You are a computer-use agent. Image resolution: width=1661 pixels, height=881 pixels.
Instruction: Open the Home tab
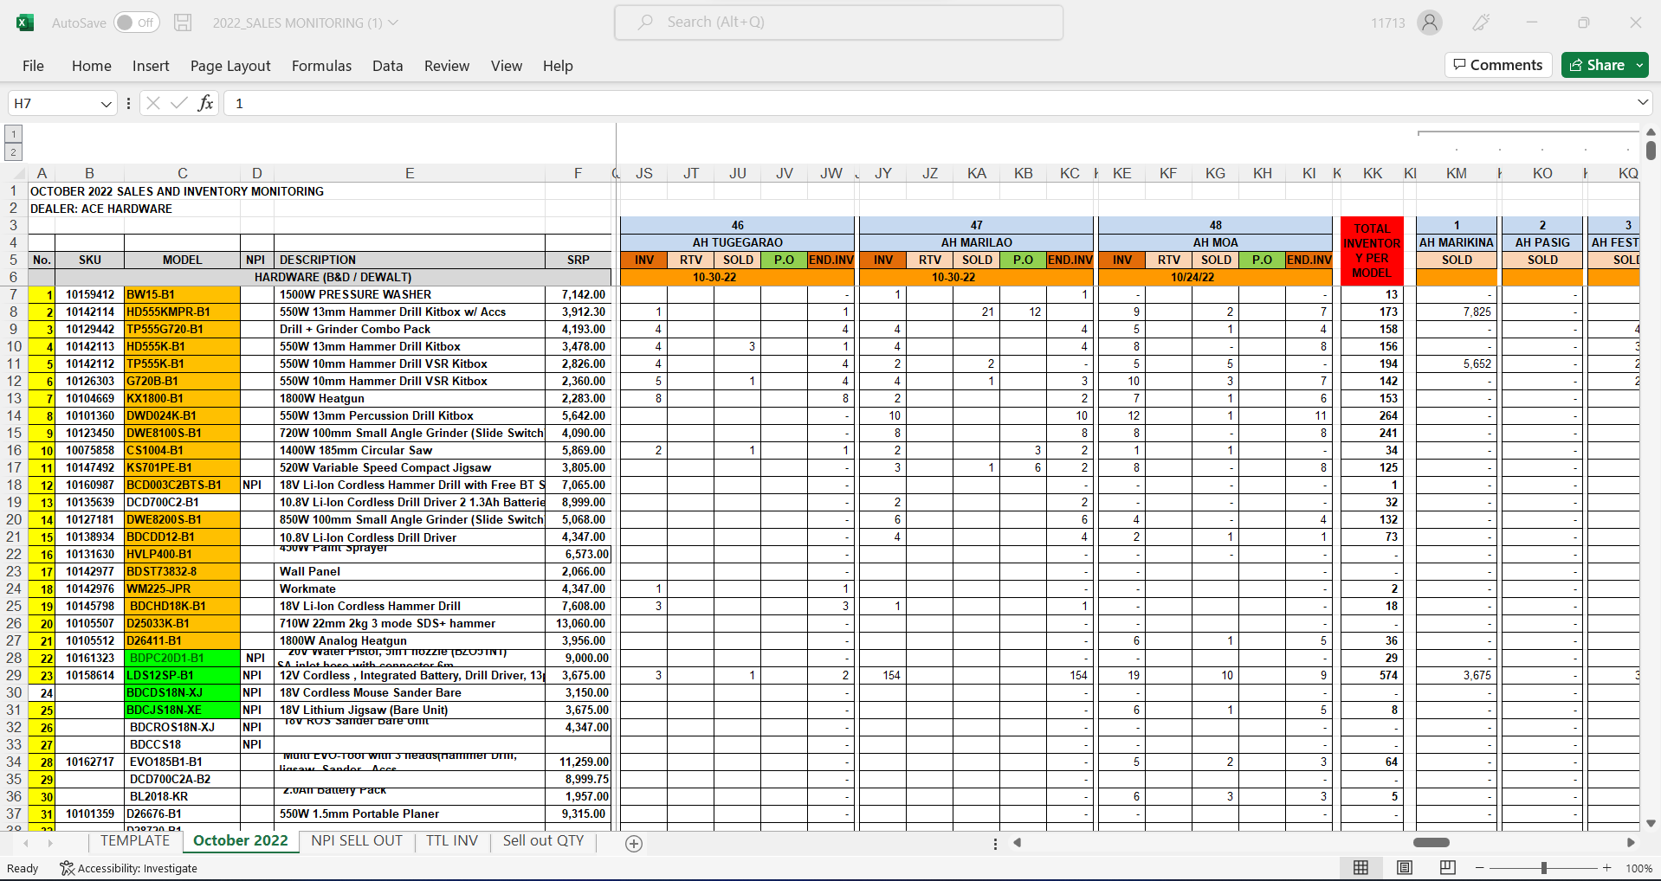(92, 66)
